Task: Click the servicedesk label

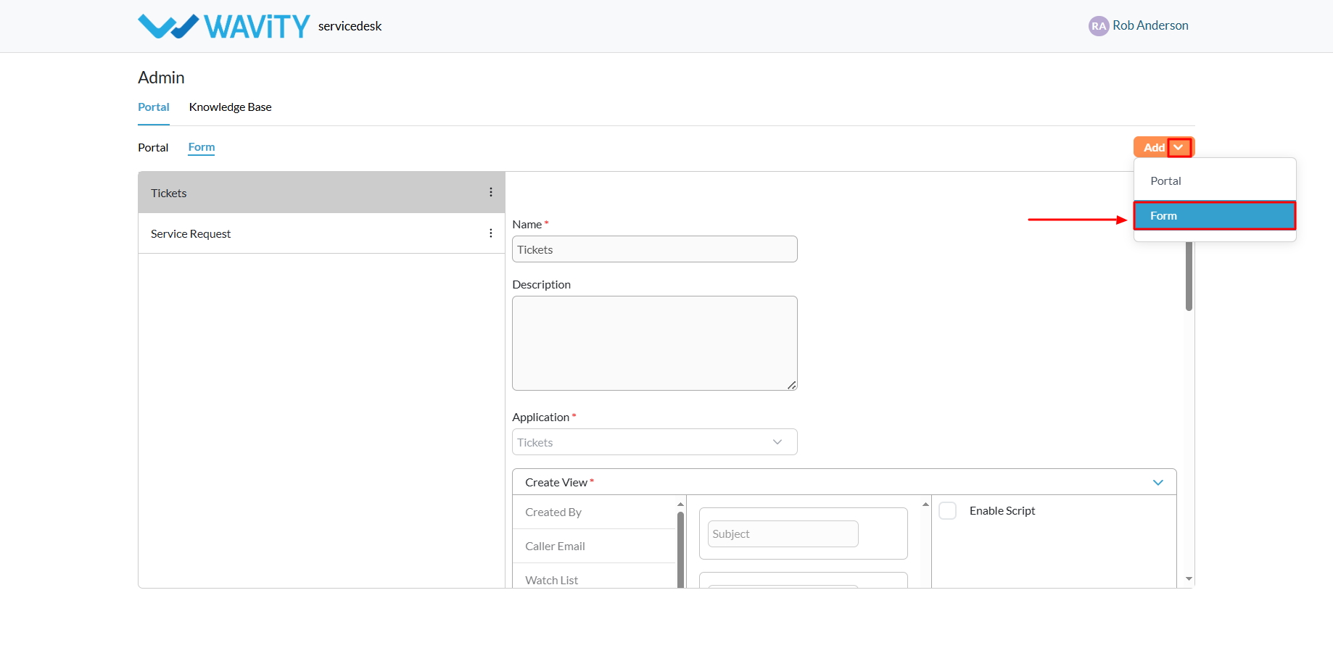Action: point(350,26)
